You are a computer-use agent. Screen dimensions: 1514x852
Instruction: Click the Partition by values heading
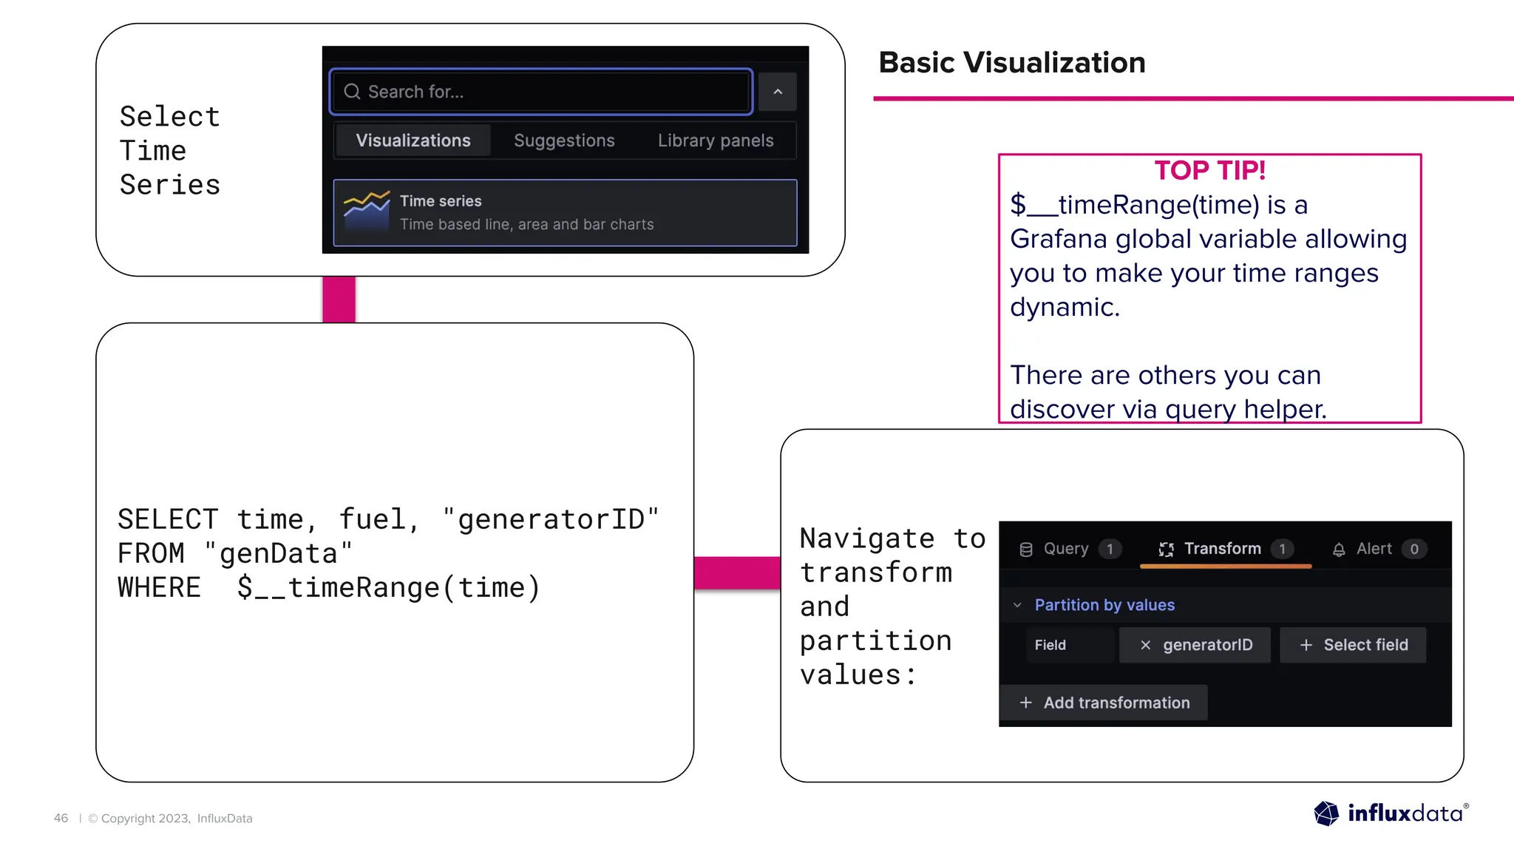[1104, 605]
